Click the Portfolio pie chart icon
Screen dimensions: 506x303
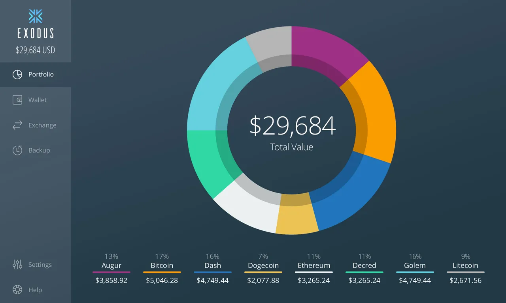pos(17,75)
